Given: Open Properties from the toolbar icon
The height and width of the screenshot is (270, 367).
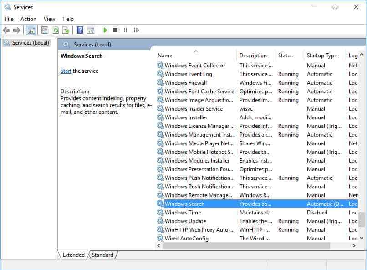Looking at the screenshot, I should [x=45, y=31].
